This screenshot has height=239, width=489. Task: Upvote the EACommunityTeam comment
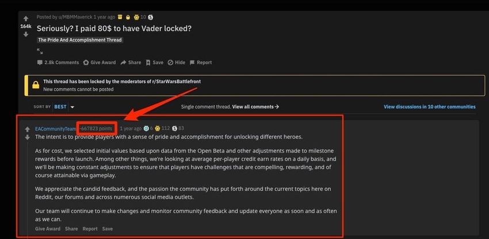click(28, 129)
